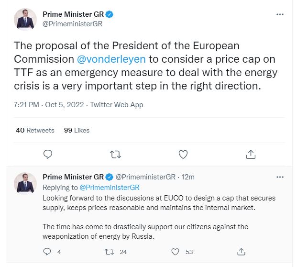Like the main tweet
297x267 pixels.
(x=183, y=154)
